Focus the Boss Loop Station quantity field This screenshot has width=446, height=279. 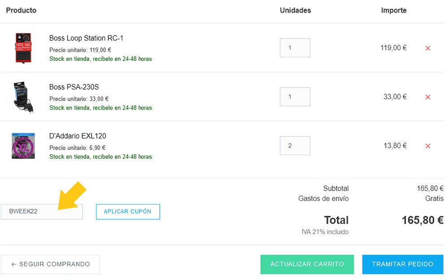[295, 48]
